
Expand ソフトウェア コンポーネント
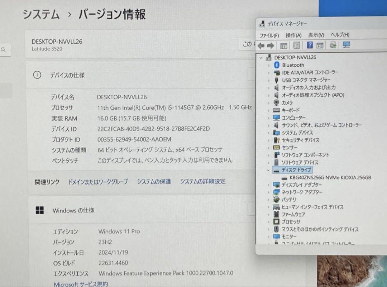click(x=269, y=155)
